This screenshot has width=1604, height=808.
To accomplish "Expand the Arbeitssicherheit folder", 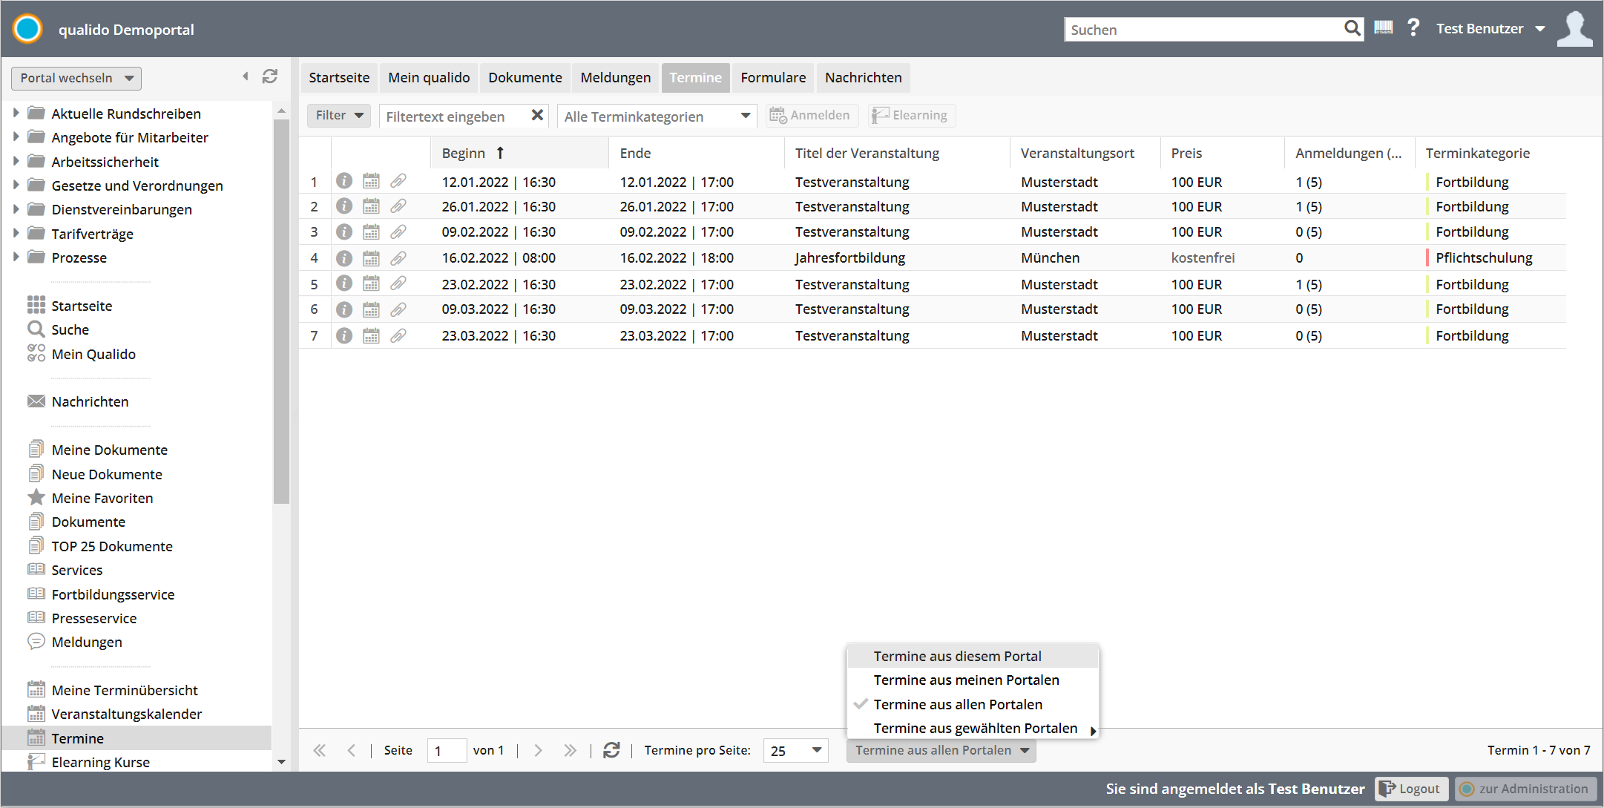I will point(16,162).
